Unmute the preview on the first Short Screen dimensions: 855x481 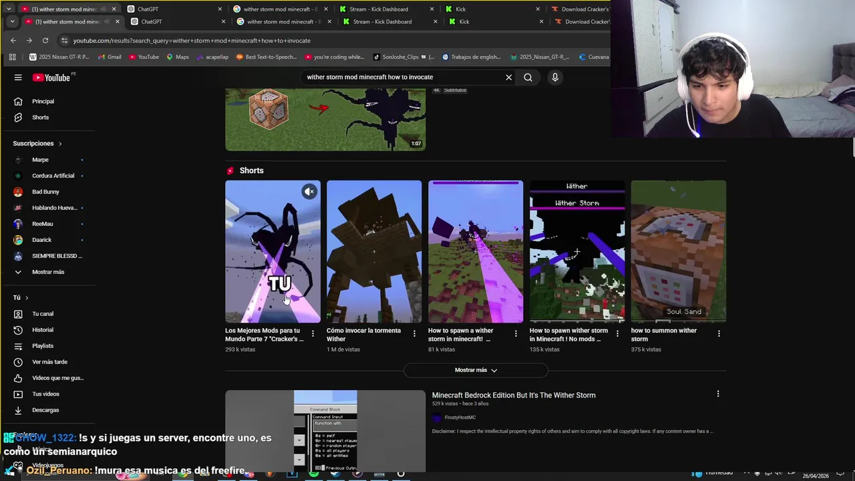click(309, 192)
